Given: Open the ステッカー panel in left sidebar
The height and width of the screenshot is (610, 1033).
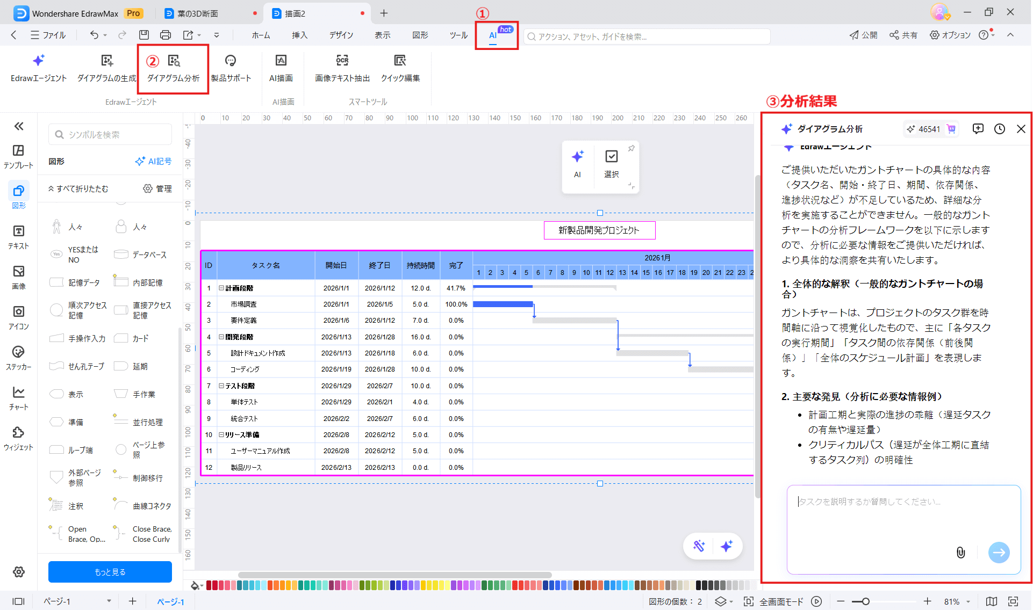Looking at the screenshot, I should pyautogui.click(x=18, y=358).
